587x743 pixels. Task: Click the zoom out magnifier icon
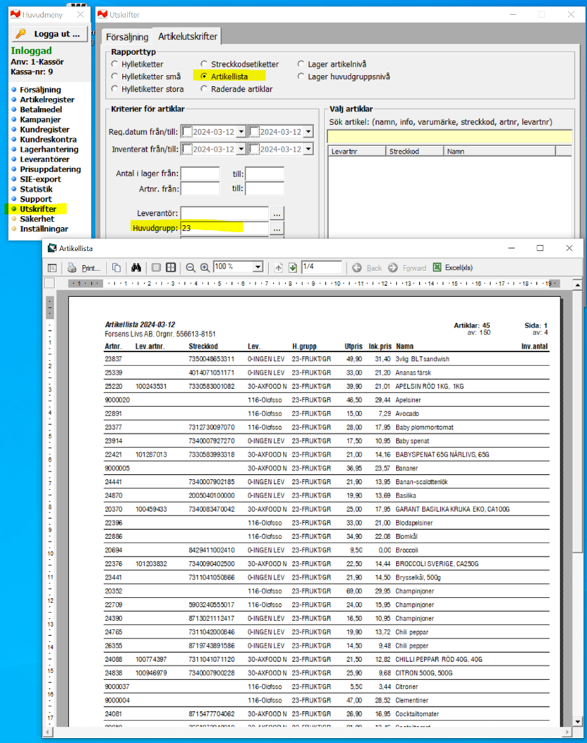pos(190,268)
